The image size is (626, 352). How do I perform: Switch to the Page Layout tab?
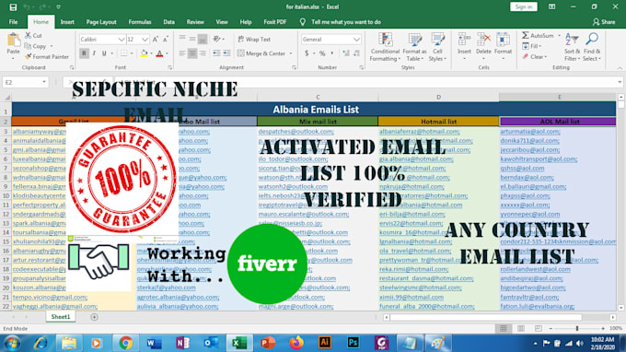click(101, 22)
